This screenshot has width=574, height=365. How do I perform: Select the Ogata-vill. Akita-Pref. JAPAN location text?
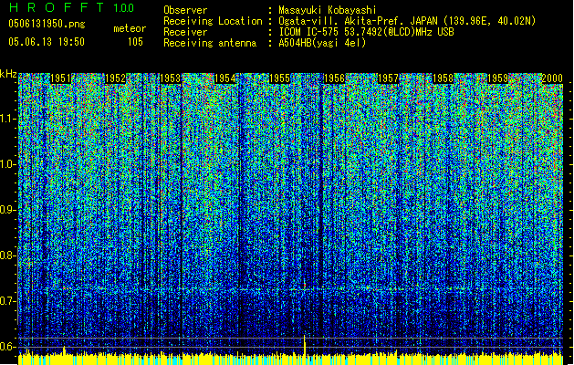coord(407,21)
